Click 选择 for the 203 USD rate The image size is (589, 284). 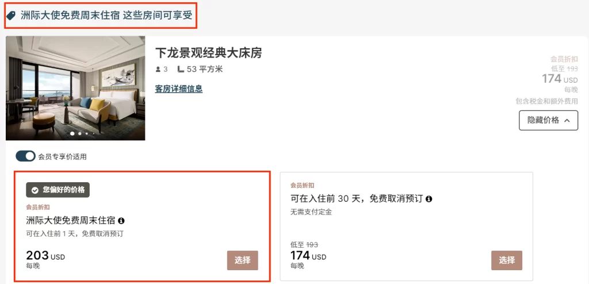coord(242,260)
